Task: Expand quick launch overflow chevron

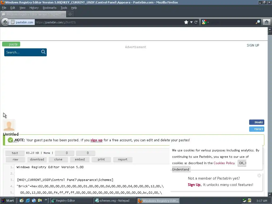Action: (x=46, y=200)
